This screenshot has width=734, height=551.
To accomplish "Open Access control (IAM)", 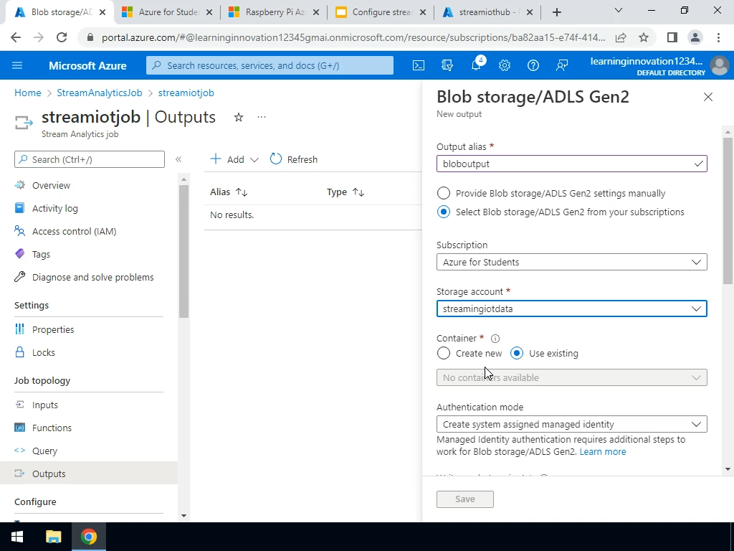I will point(74,232).
